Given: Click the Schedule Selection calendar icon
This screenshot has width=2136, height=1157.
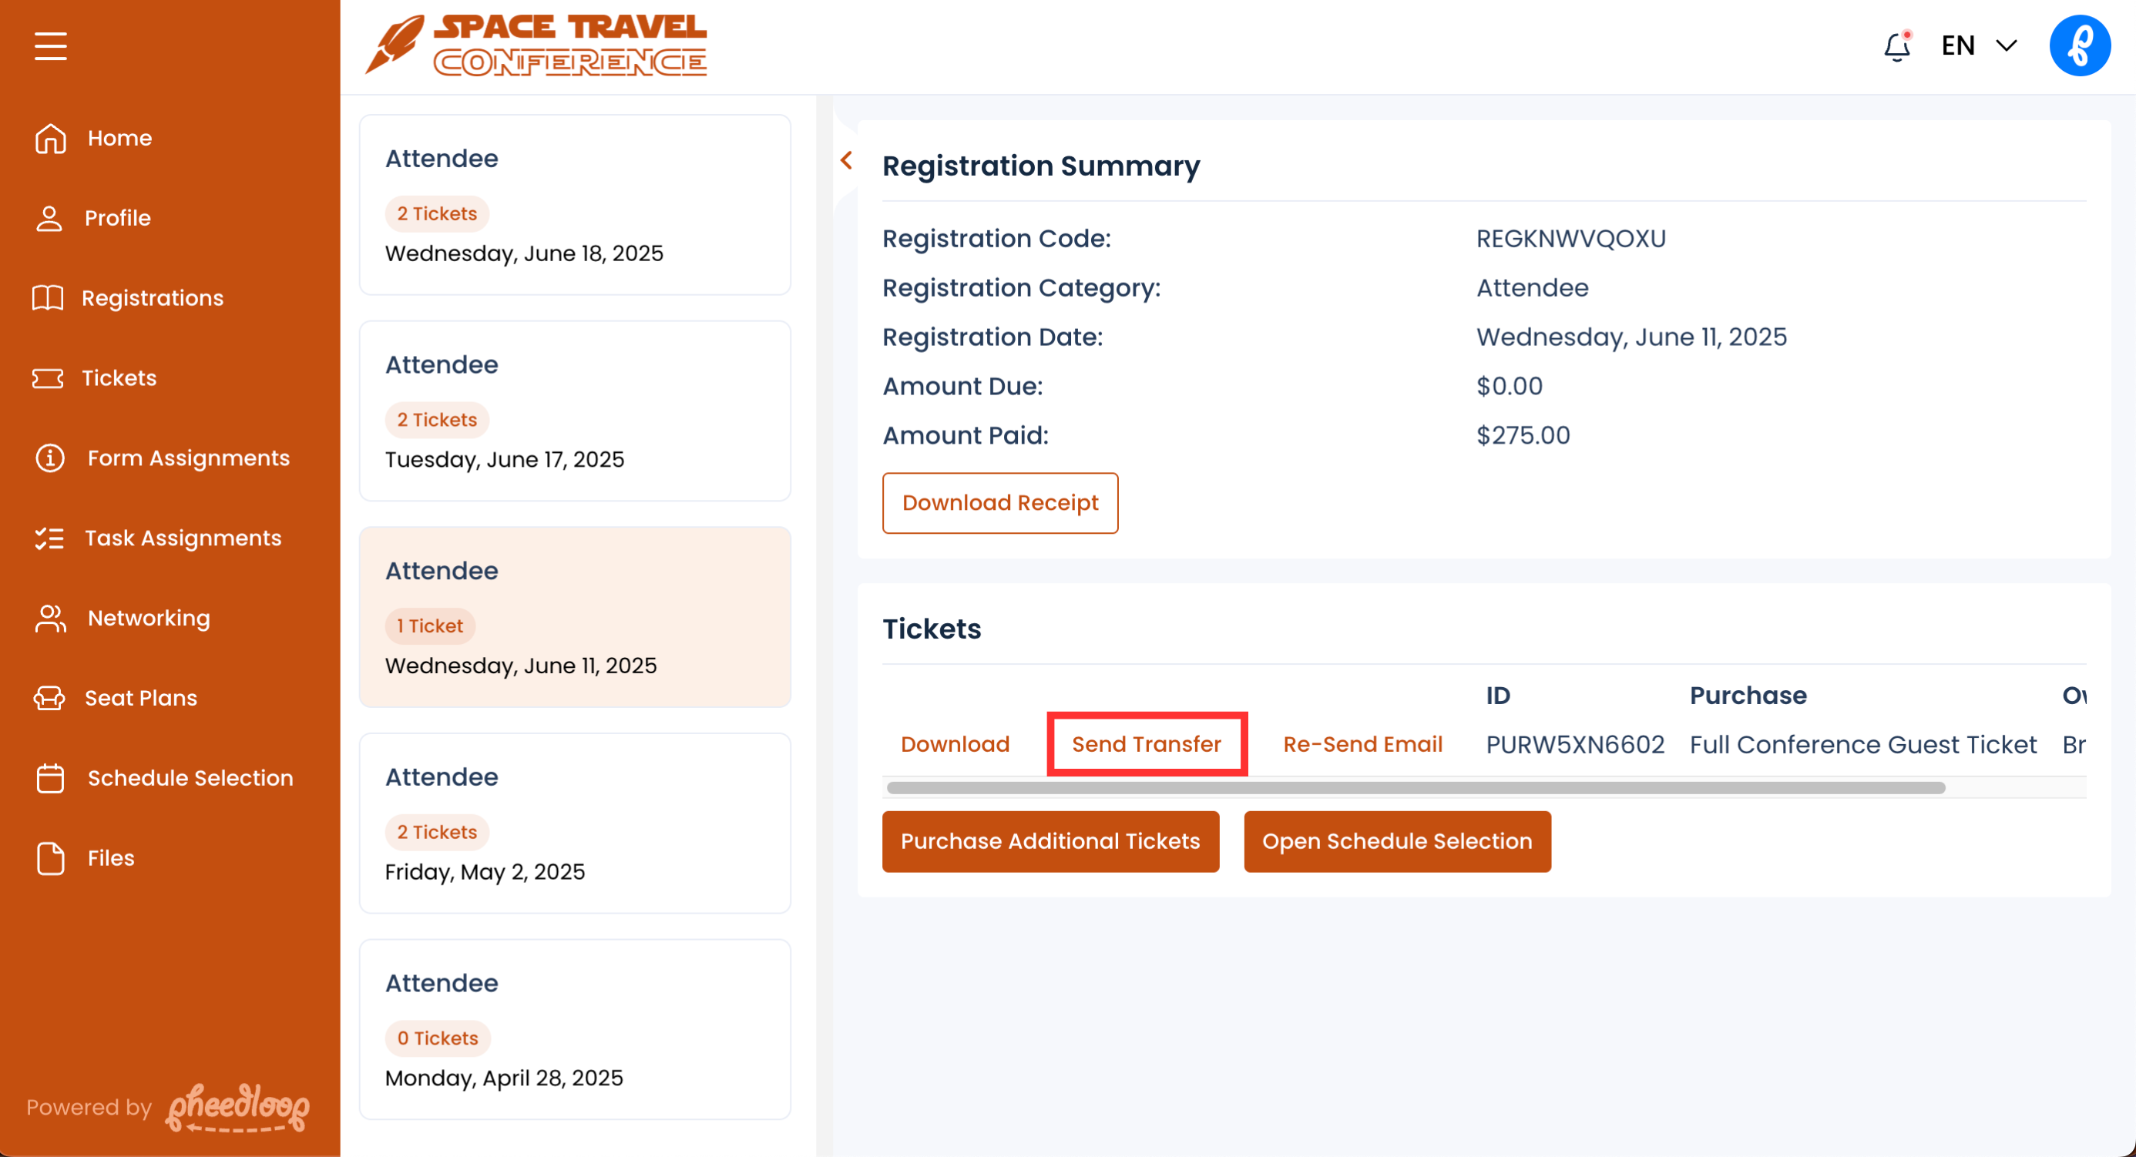Looking at the screenshot, I should pos(51,778).
